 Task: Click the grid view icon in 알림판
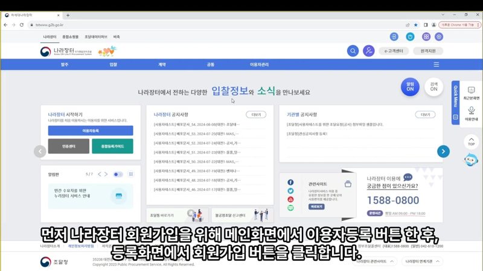coord(131,174)
